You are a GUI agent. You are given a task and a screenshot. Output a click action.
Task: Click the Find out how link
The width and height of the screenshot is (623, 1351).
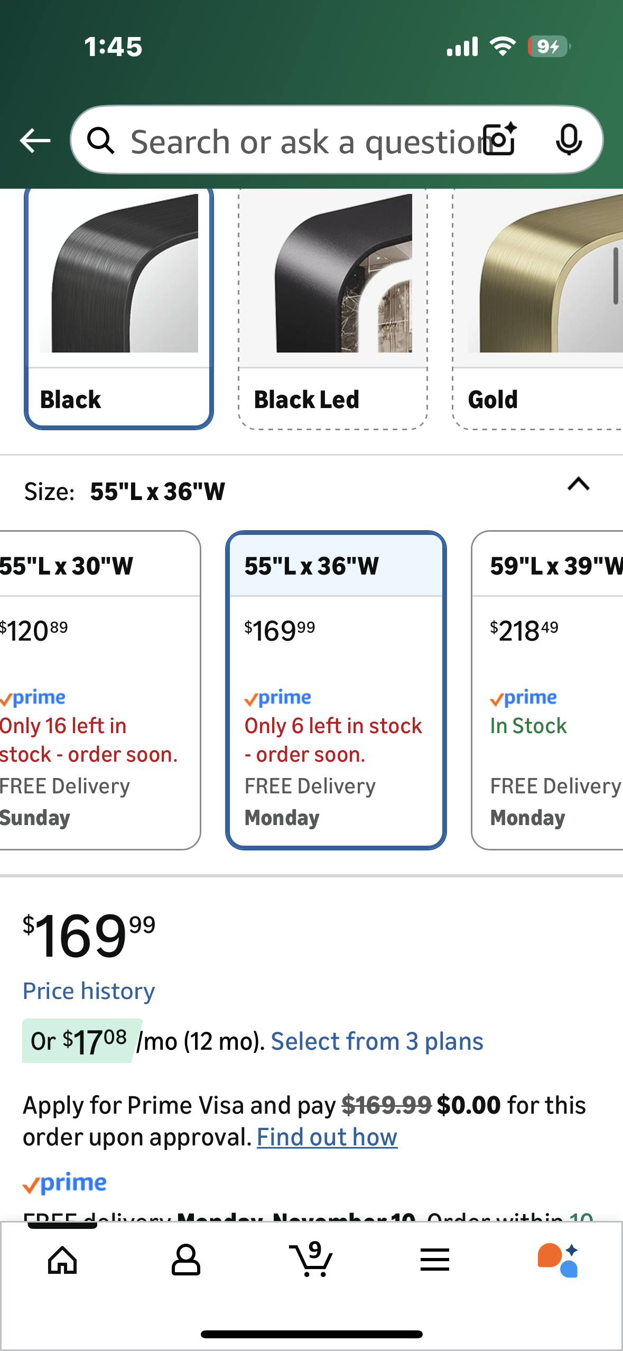pos(327,1137)
